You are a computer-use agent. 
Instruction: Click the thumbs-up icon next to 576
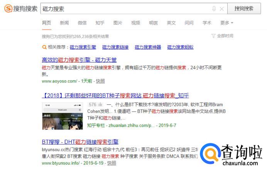click(x=100, y=104)
